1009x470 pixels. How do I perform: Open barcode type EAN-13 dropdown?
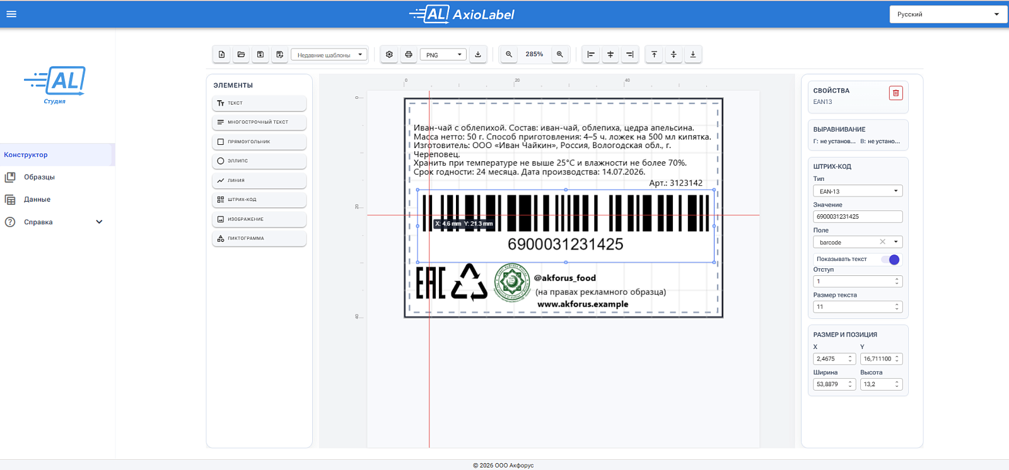tap(858, 191)
